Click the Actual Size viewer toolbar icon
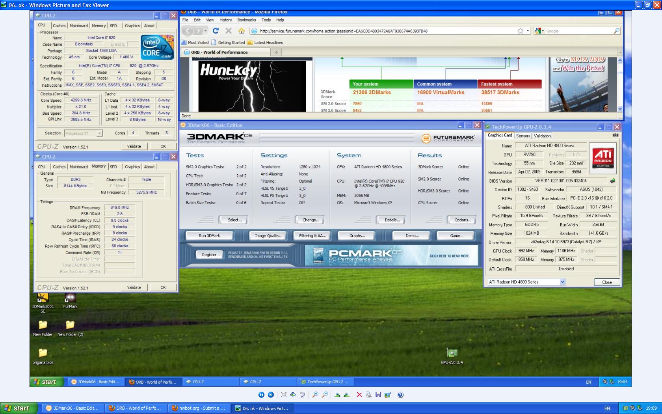662x414 pixels. point(293,395)
